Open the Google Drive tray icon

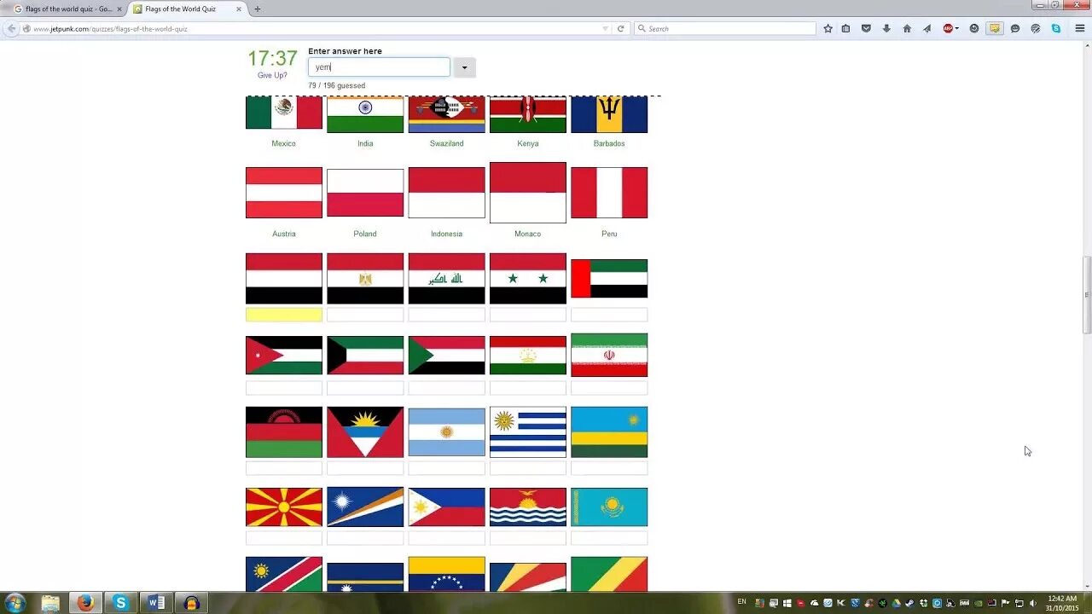(896, 603)
